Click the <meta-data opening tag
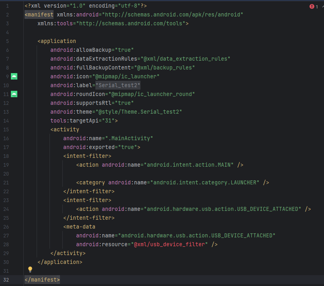This screenshot has height=286, width=324. click(79, 227)
